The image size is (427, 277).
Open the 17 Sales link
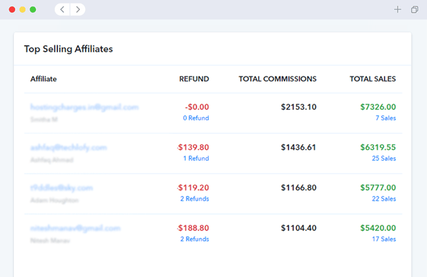click(x=384, y=239)
